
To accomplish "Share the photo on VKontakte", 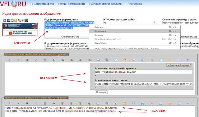I will [5, 20].
